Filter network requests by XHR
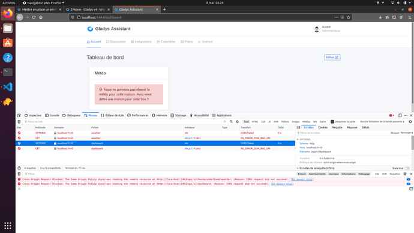This screenshot has height=233, width=414. click(x=276, y=122)
